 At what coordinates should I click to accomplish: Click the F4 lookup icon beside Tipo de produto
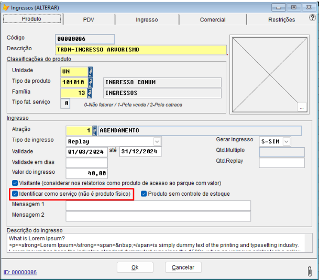[x=90, y=82]
